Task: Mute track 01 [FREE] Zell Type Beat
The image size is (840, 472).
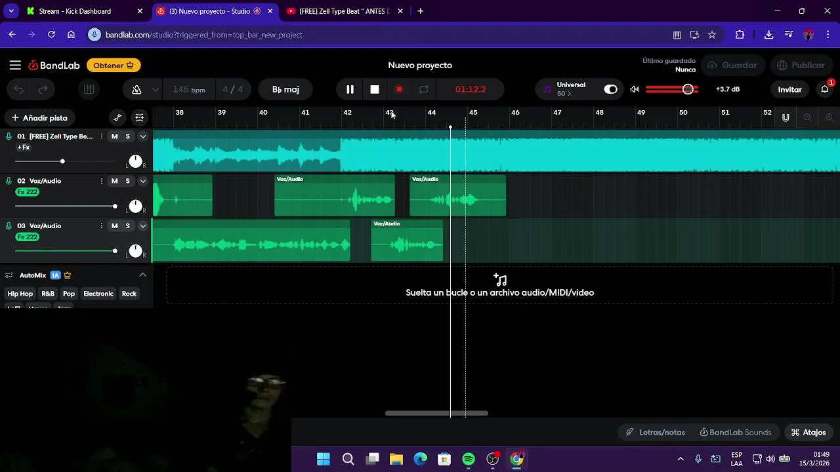Action: coord(115,136)
